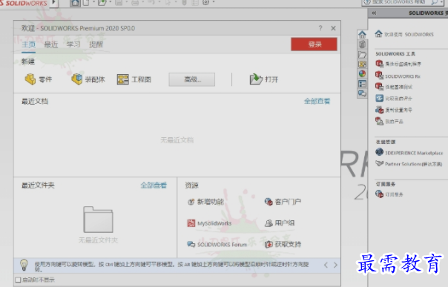Open the SOLIDWORKS Forum chat tab in task pane

tap(362, 93)
